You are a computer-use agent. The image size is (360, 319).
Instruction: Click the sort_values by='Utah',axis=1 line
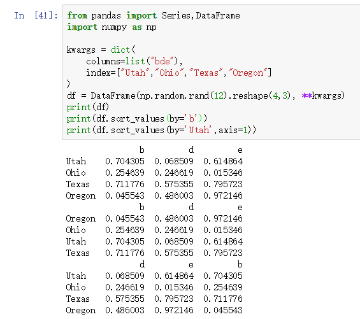161,130
